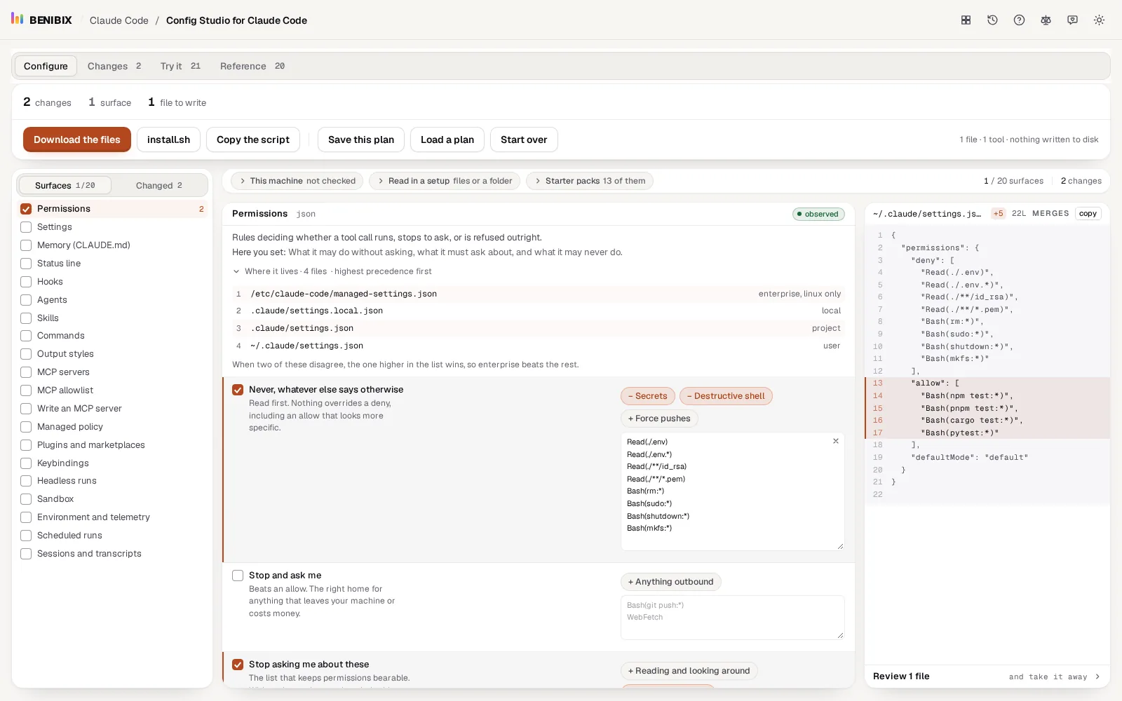Expand the Starter packs section

pyautogui.click(x=589, y=181)
